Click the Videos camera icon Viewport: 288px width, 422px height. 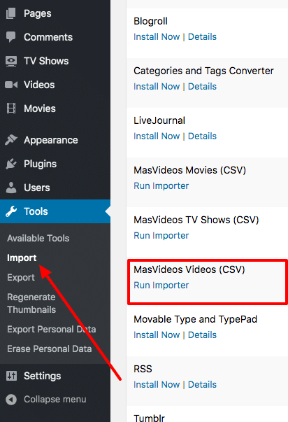pyautogui.click(x=11, y=85)
